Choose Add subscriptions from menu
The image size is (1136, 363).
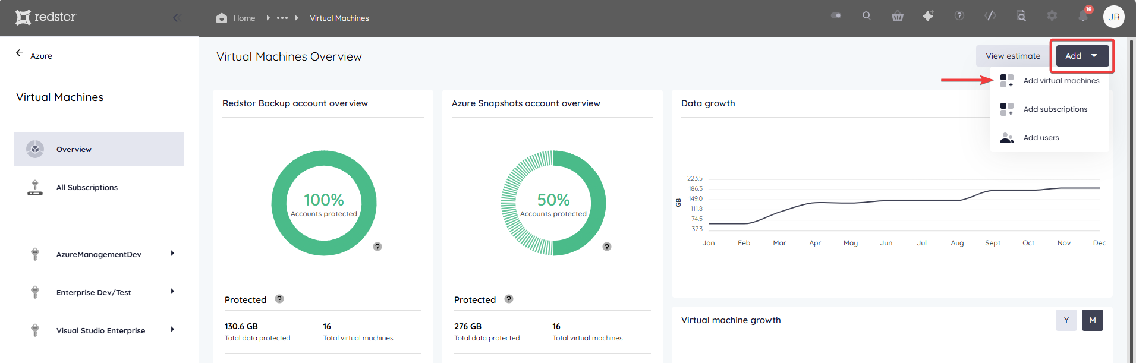(x=1050, y=109)
